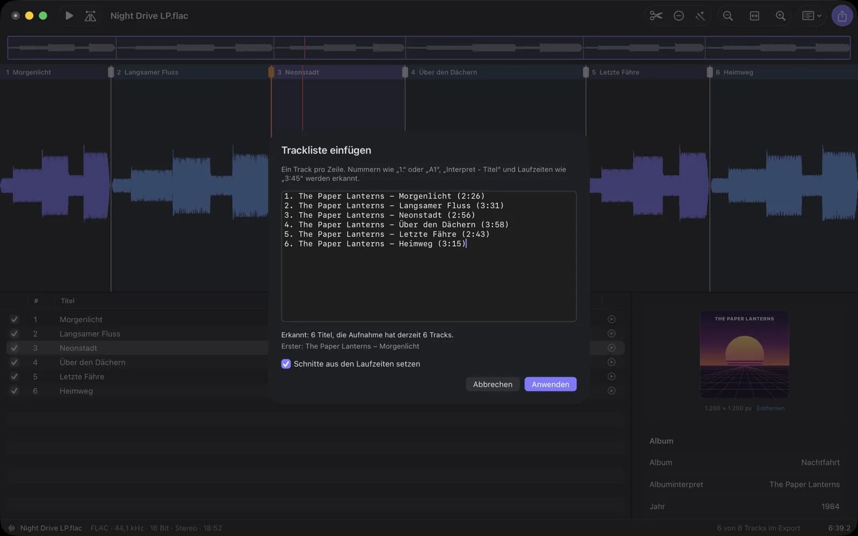Uncheck export checkbox for Morgenlicht track
Screen dimensions: 858x536
click(x=14, y=319)
